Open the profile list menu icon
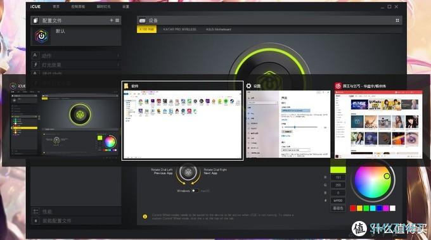The height and width of the screenshot is (240, 431). (x=117, y=20)
